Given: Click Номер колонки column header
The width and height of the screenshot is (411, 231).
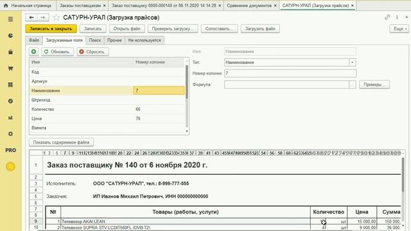Looking at the screenshot, I should (159, 62).
